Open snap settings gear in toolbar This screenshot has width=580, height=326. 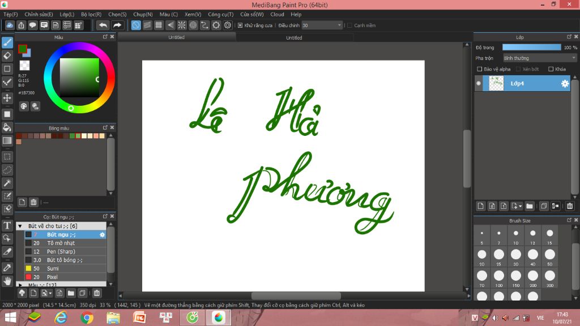point(228,25)
